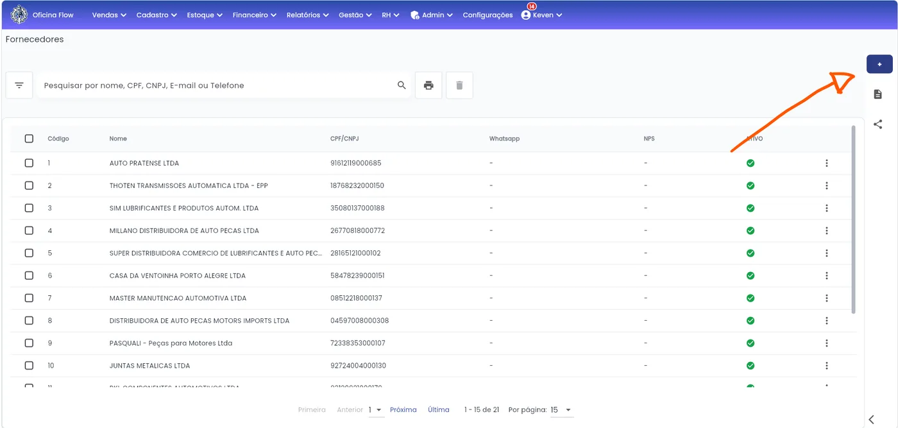
Task: Sort by the Nome column header
Action: [118, 139]
